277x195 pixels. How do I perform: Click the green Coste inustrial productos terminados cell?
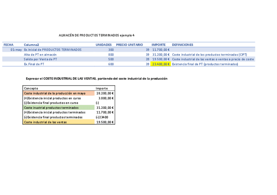pos(59,107)
